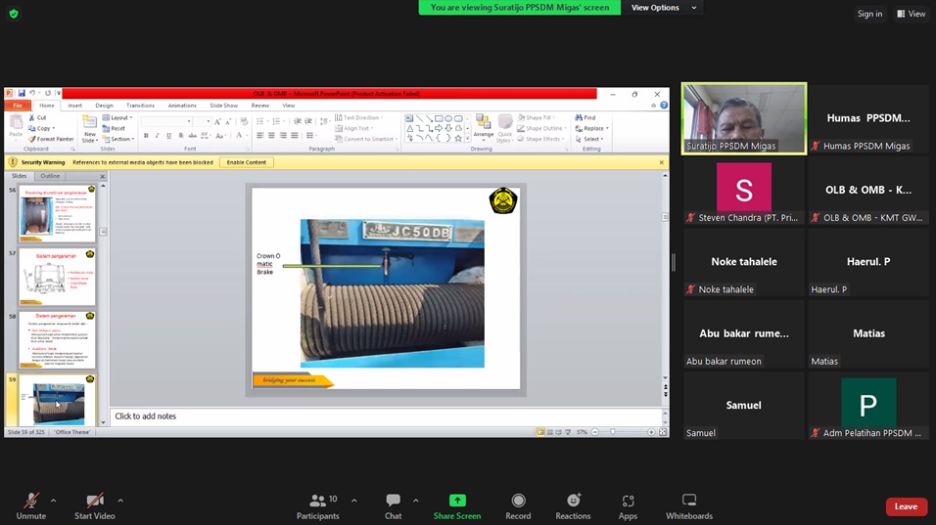Click the Increase Font Size icon
The height and width of the screenshot is (525, 936).
click(217, 121)
